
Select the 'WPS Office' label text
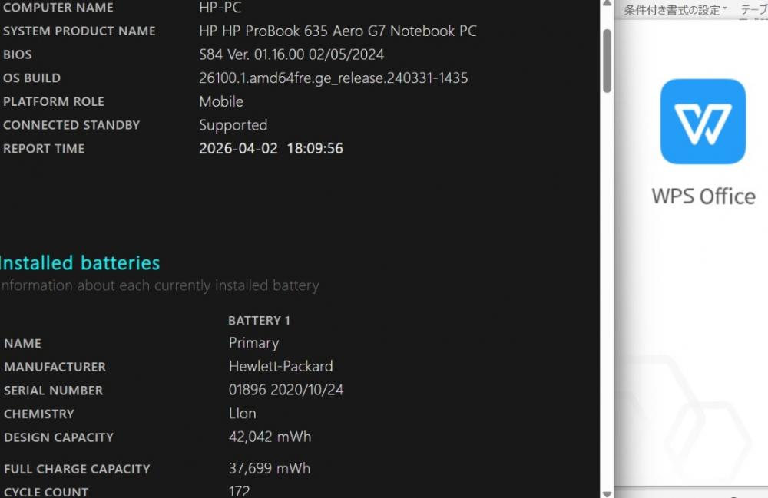[703, 196]
